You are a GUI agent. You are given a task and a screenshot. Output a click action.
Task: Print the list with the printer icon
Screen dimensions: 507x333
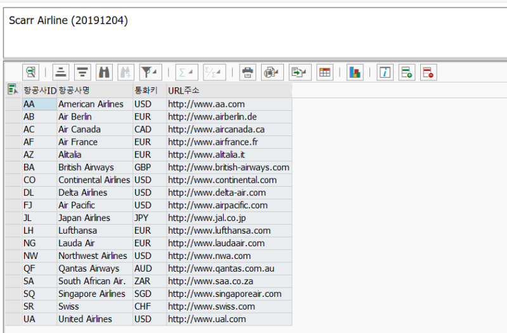[x=248, y=72]
